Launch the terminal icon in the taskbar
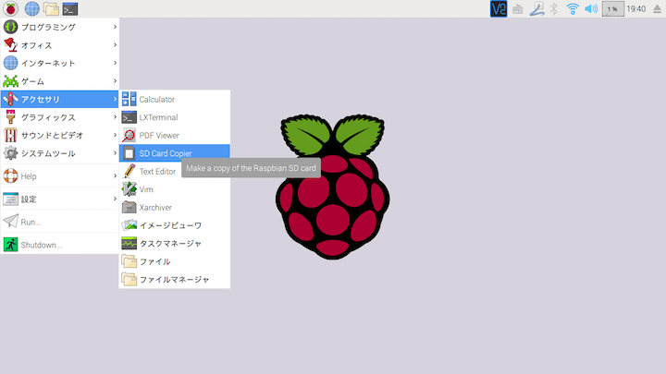Viewport: 666px width, 374px height. click(70, 9)
